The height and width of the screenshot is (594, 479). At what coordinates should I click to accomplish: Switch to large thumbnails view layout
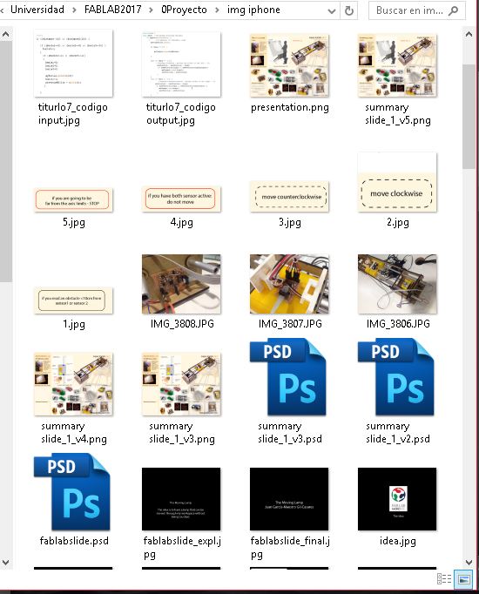tap(464, 578)
